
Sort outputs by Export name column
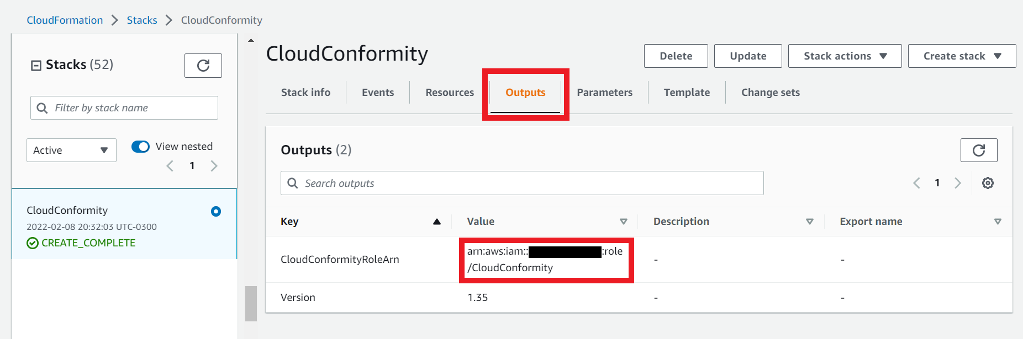(x=998, y=222)
